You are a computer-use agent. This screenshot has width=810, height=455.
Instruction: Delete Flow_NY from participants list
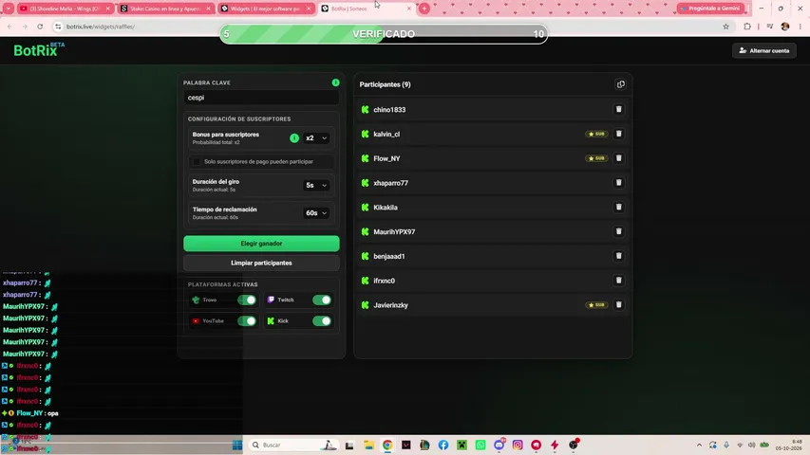coord(618,158)
